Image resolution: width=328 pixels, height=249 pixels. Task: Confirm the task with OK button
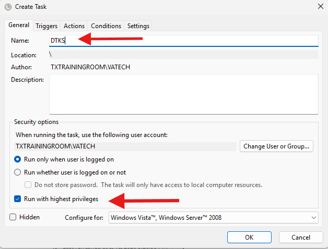249,237
